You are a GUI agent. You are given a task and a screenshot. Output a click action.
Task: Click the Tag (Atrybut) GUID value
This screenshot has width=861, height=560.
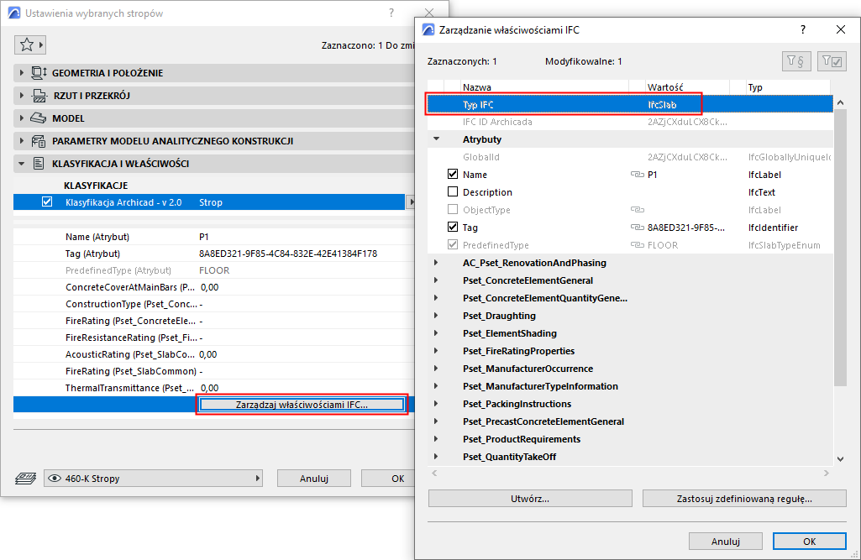tap(288, 254)
